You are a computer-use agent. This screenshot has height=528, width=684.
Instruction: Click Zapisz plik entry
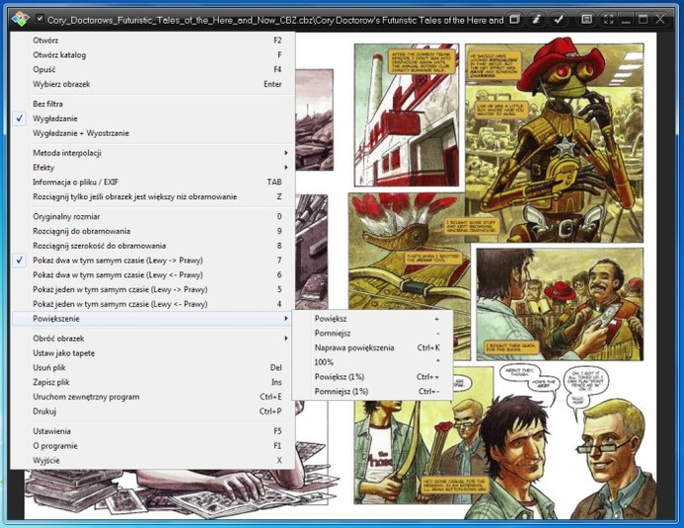(x=153, y=382)
